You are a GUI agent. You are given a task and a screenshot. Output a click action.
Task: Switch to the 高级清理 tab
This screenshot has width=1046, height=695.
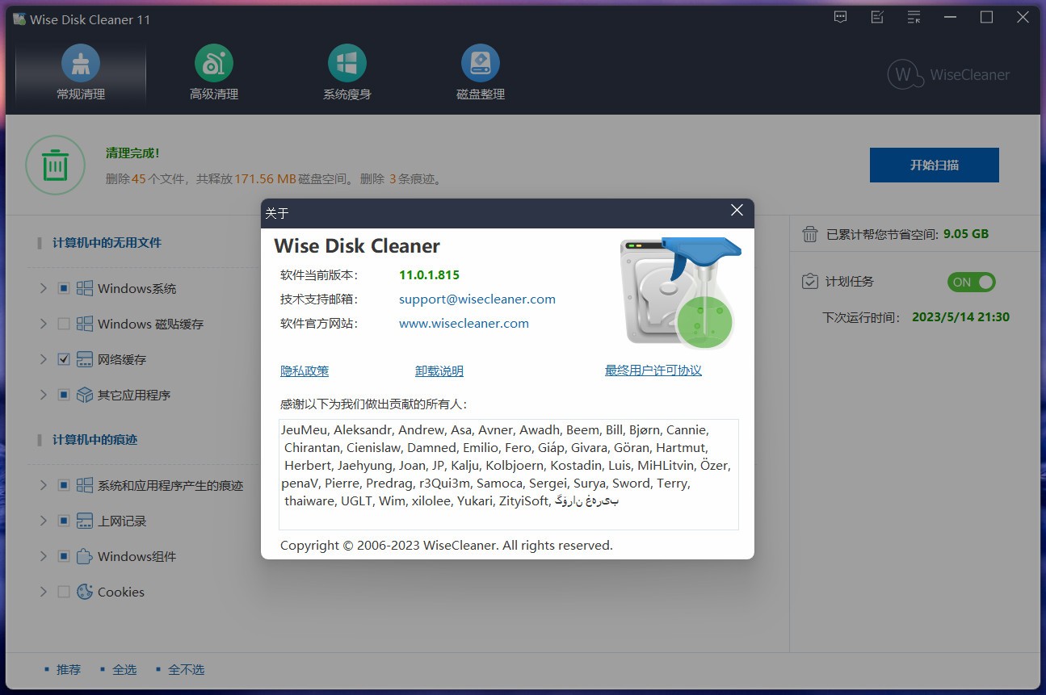[x=214, y=73]
